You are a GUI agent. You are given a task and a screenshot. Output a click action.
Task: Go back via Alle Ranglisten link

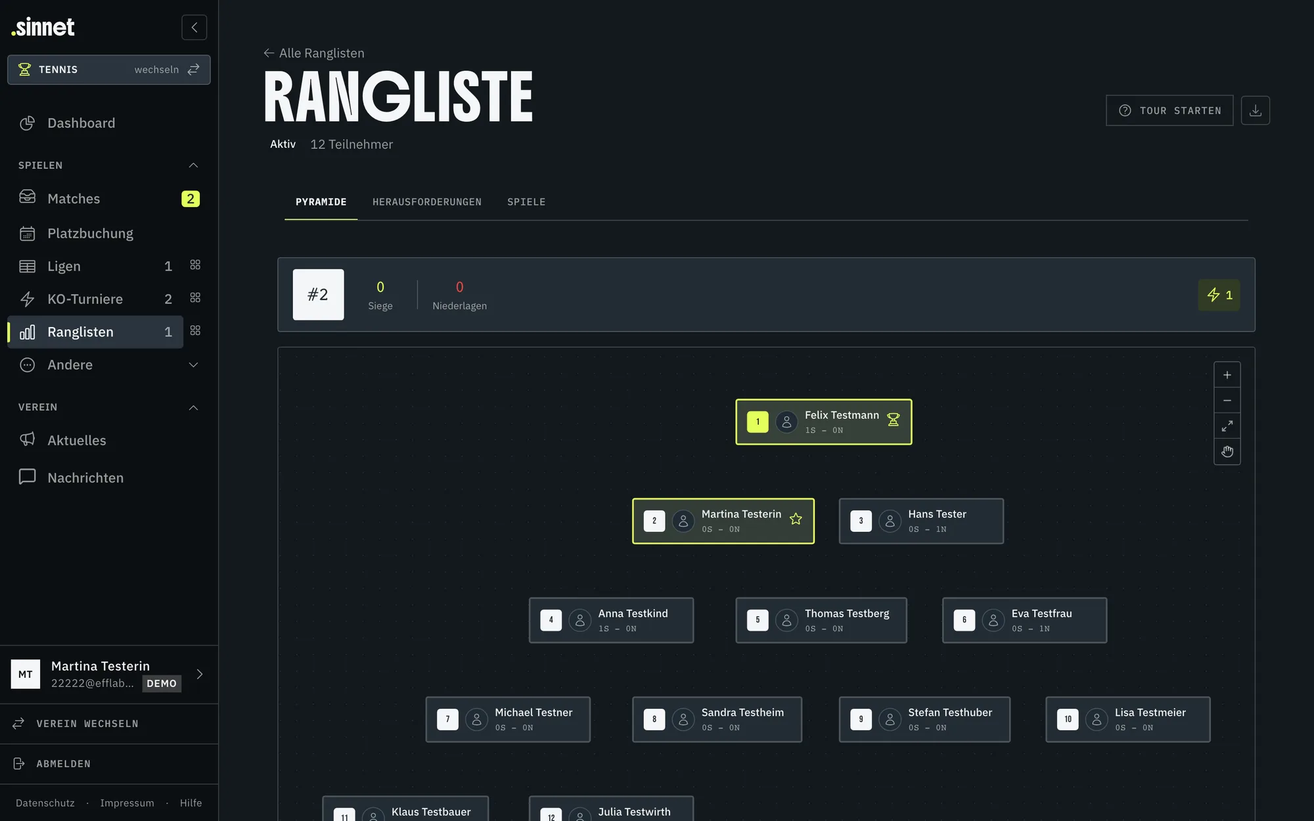[x=314, y=53]
